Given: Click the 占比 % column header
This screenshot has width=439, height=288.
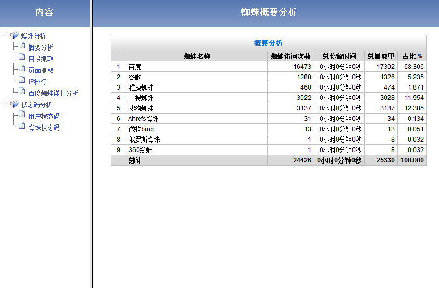Looking at the screenshot, I should (412, 56).
